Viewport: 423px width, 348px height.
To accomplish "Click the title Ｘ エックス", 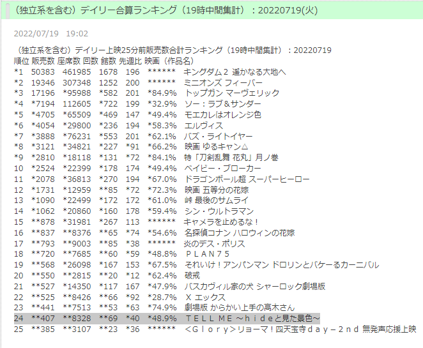I will pos(205,298).
